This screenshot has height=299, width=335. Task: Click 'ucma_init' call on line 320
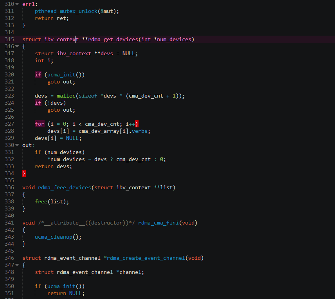[61, 74]
